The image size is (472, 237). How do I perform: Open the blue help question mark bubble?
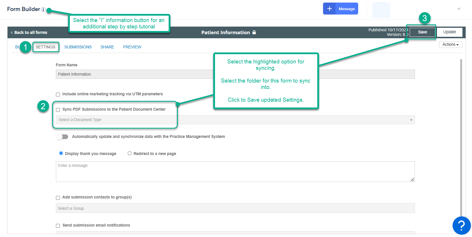461,225
